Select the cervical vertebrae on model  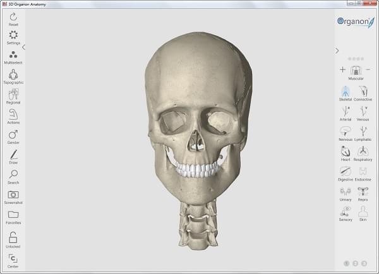(x=198, y=226)
